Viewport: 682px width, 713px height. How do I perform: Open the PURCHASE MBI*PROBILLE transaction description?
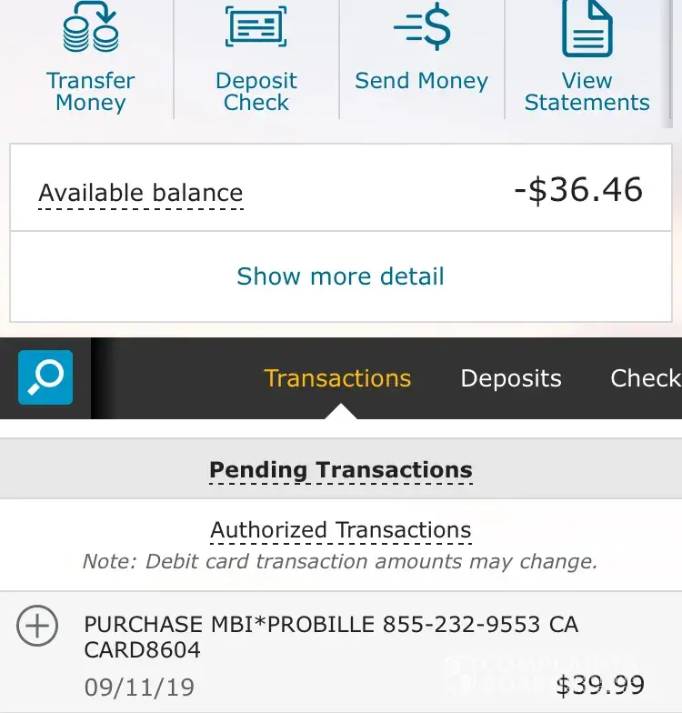(331, 637)
